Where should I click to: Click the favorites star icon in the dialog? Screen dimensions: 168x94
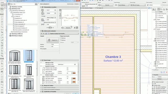tap(12, 4)
